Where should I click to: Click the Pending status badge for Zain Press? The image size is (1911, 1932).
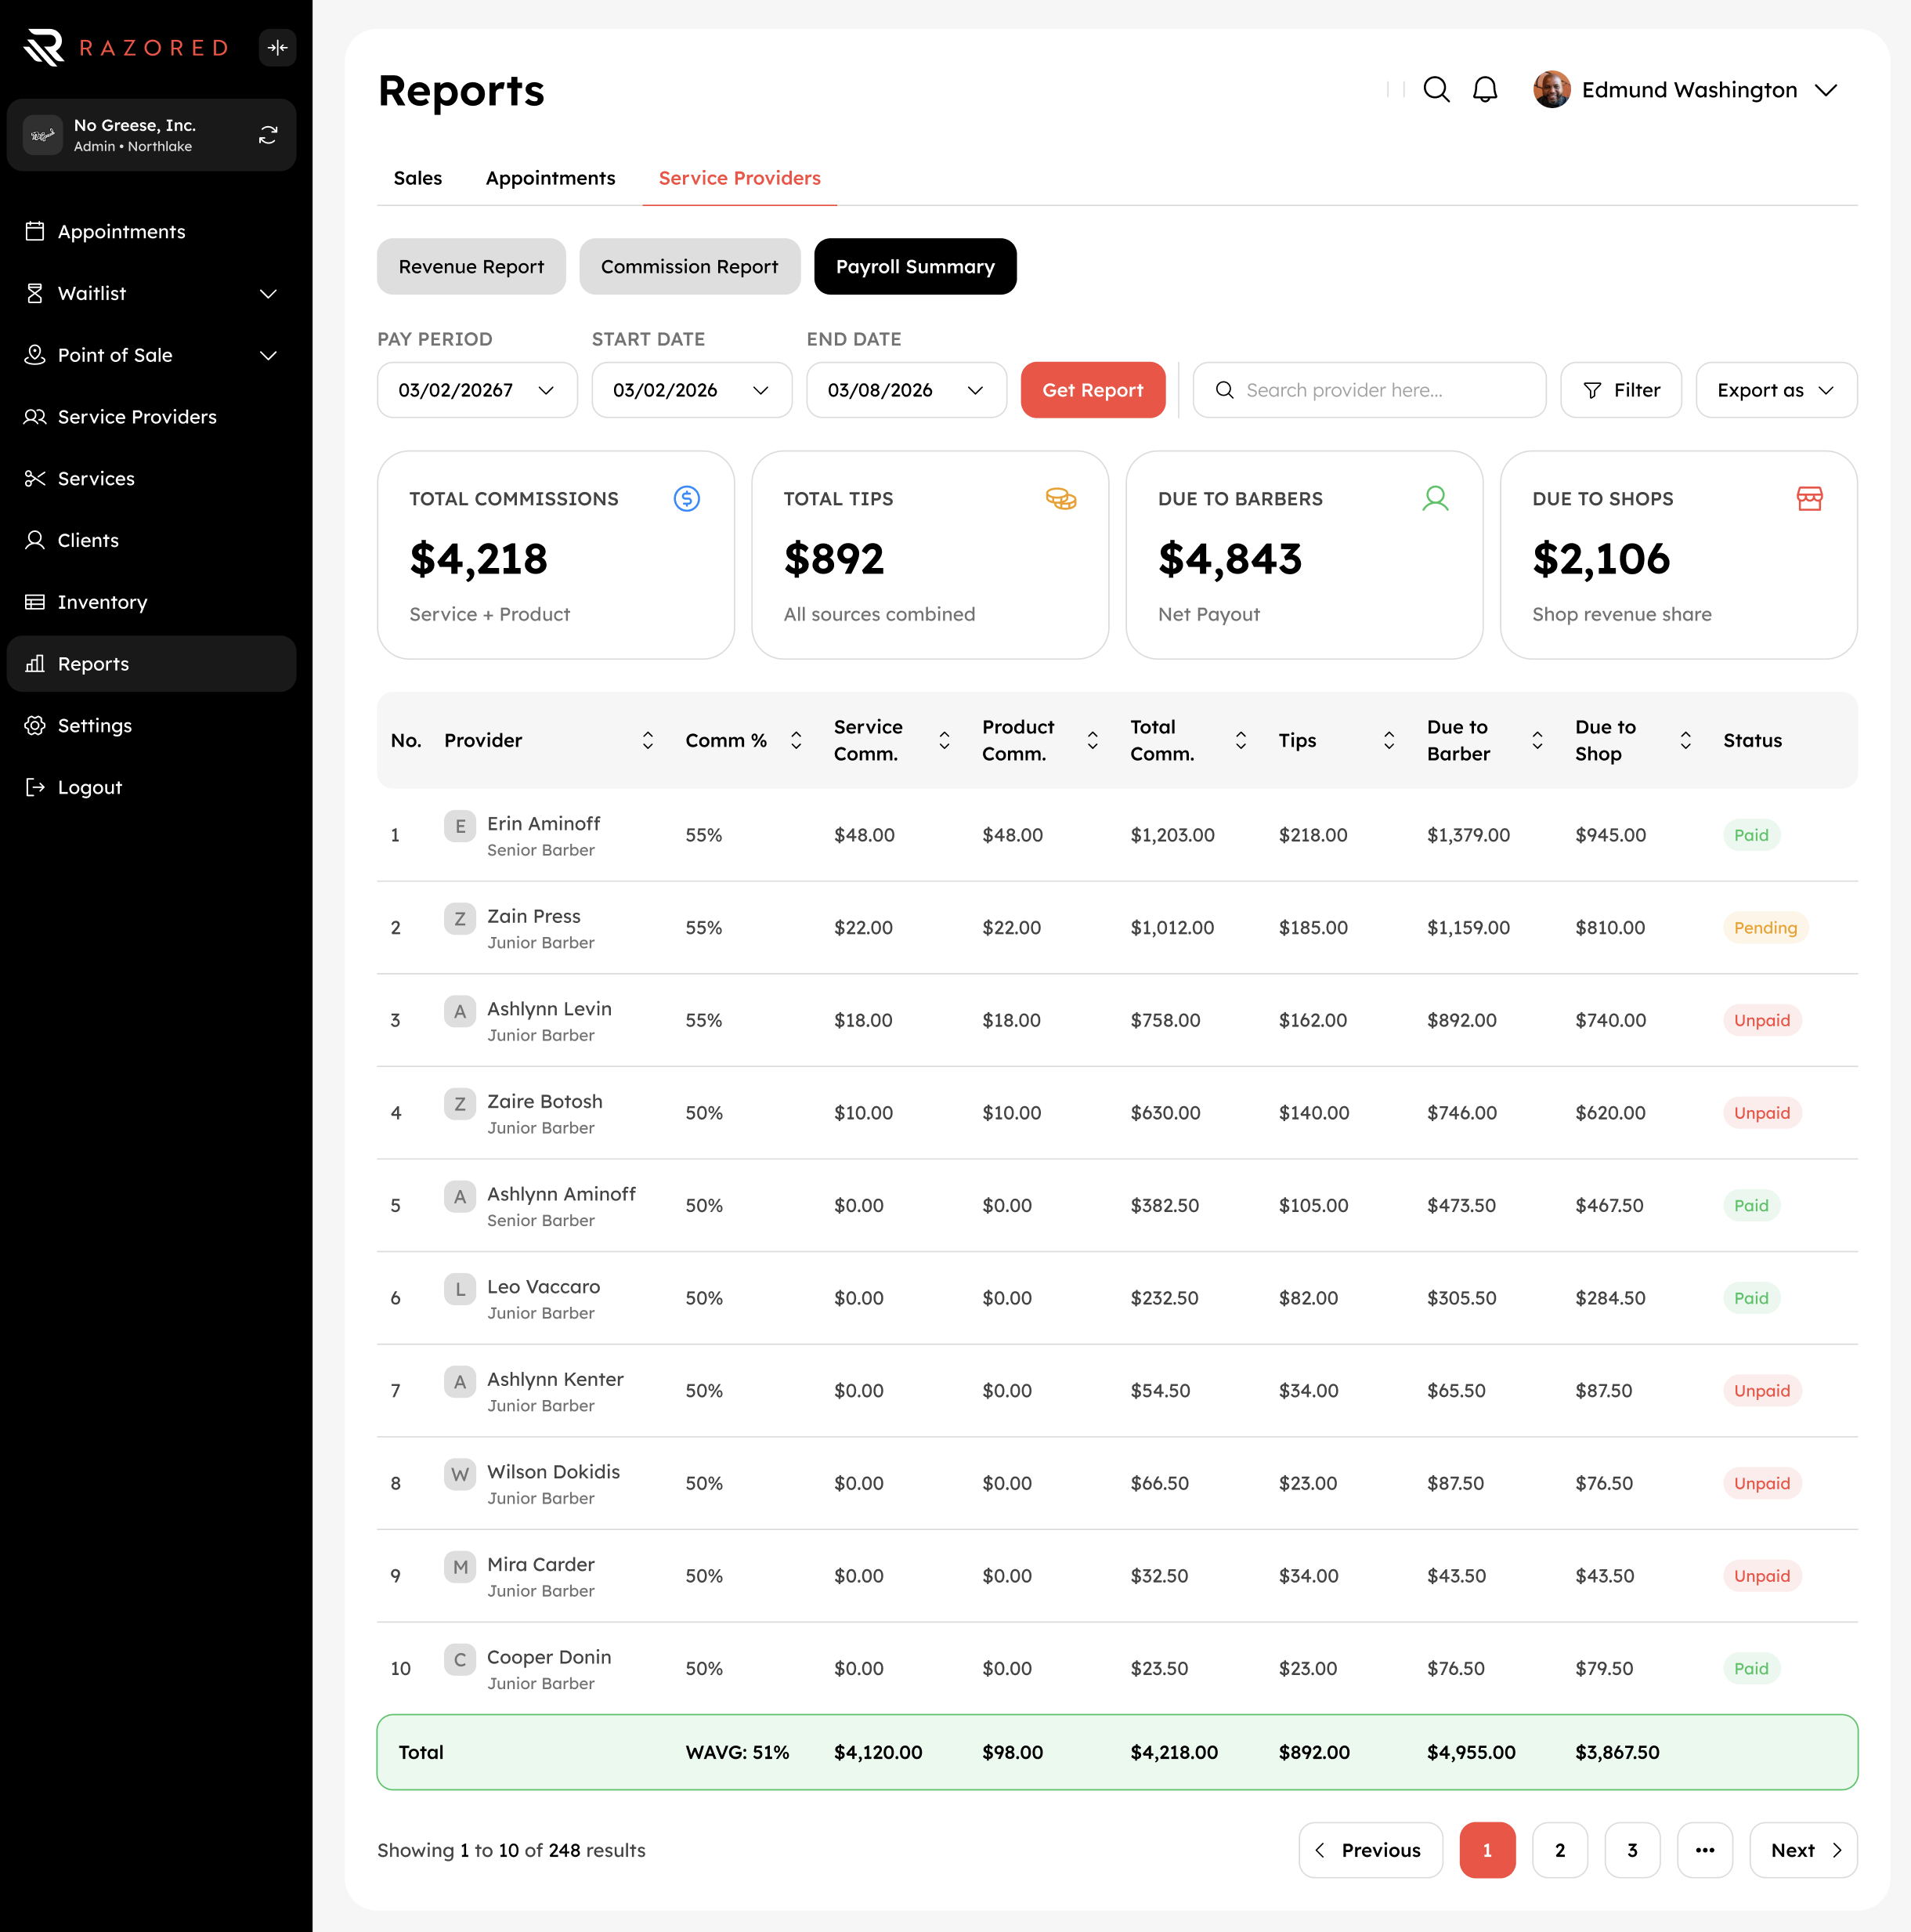(x=1765, y=928)
